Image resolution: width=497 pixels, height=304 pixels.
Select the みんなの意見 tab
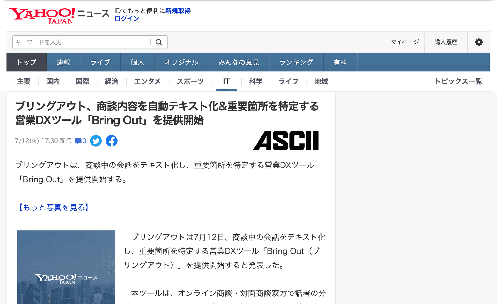tap(239, 62)
